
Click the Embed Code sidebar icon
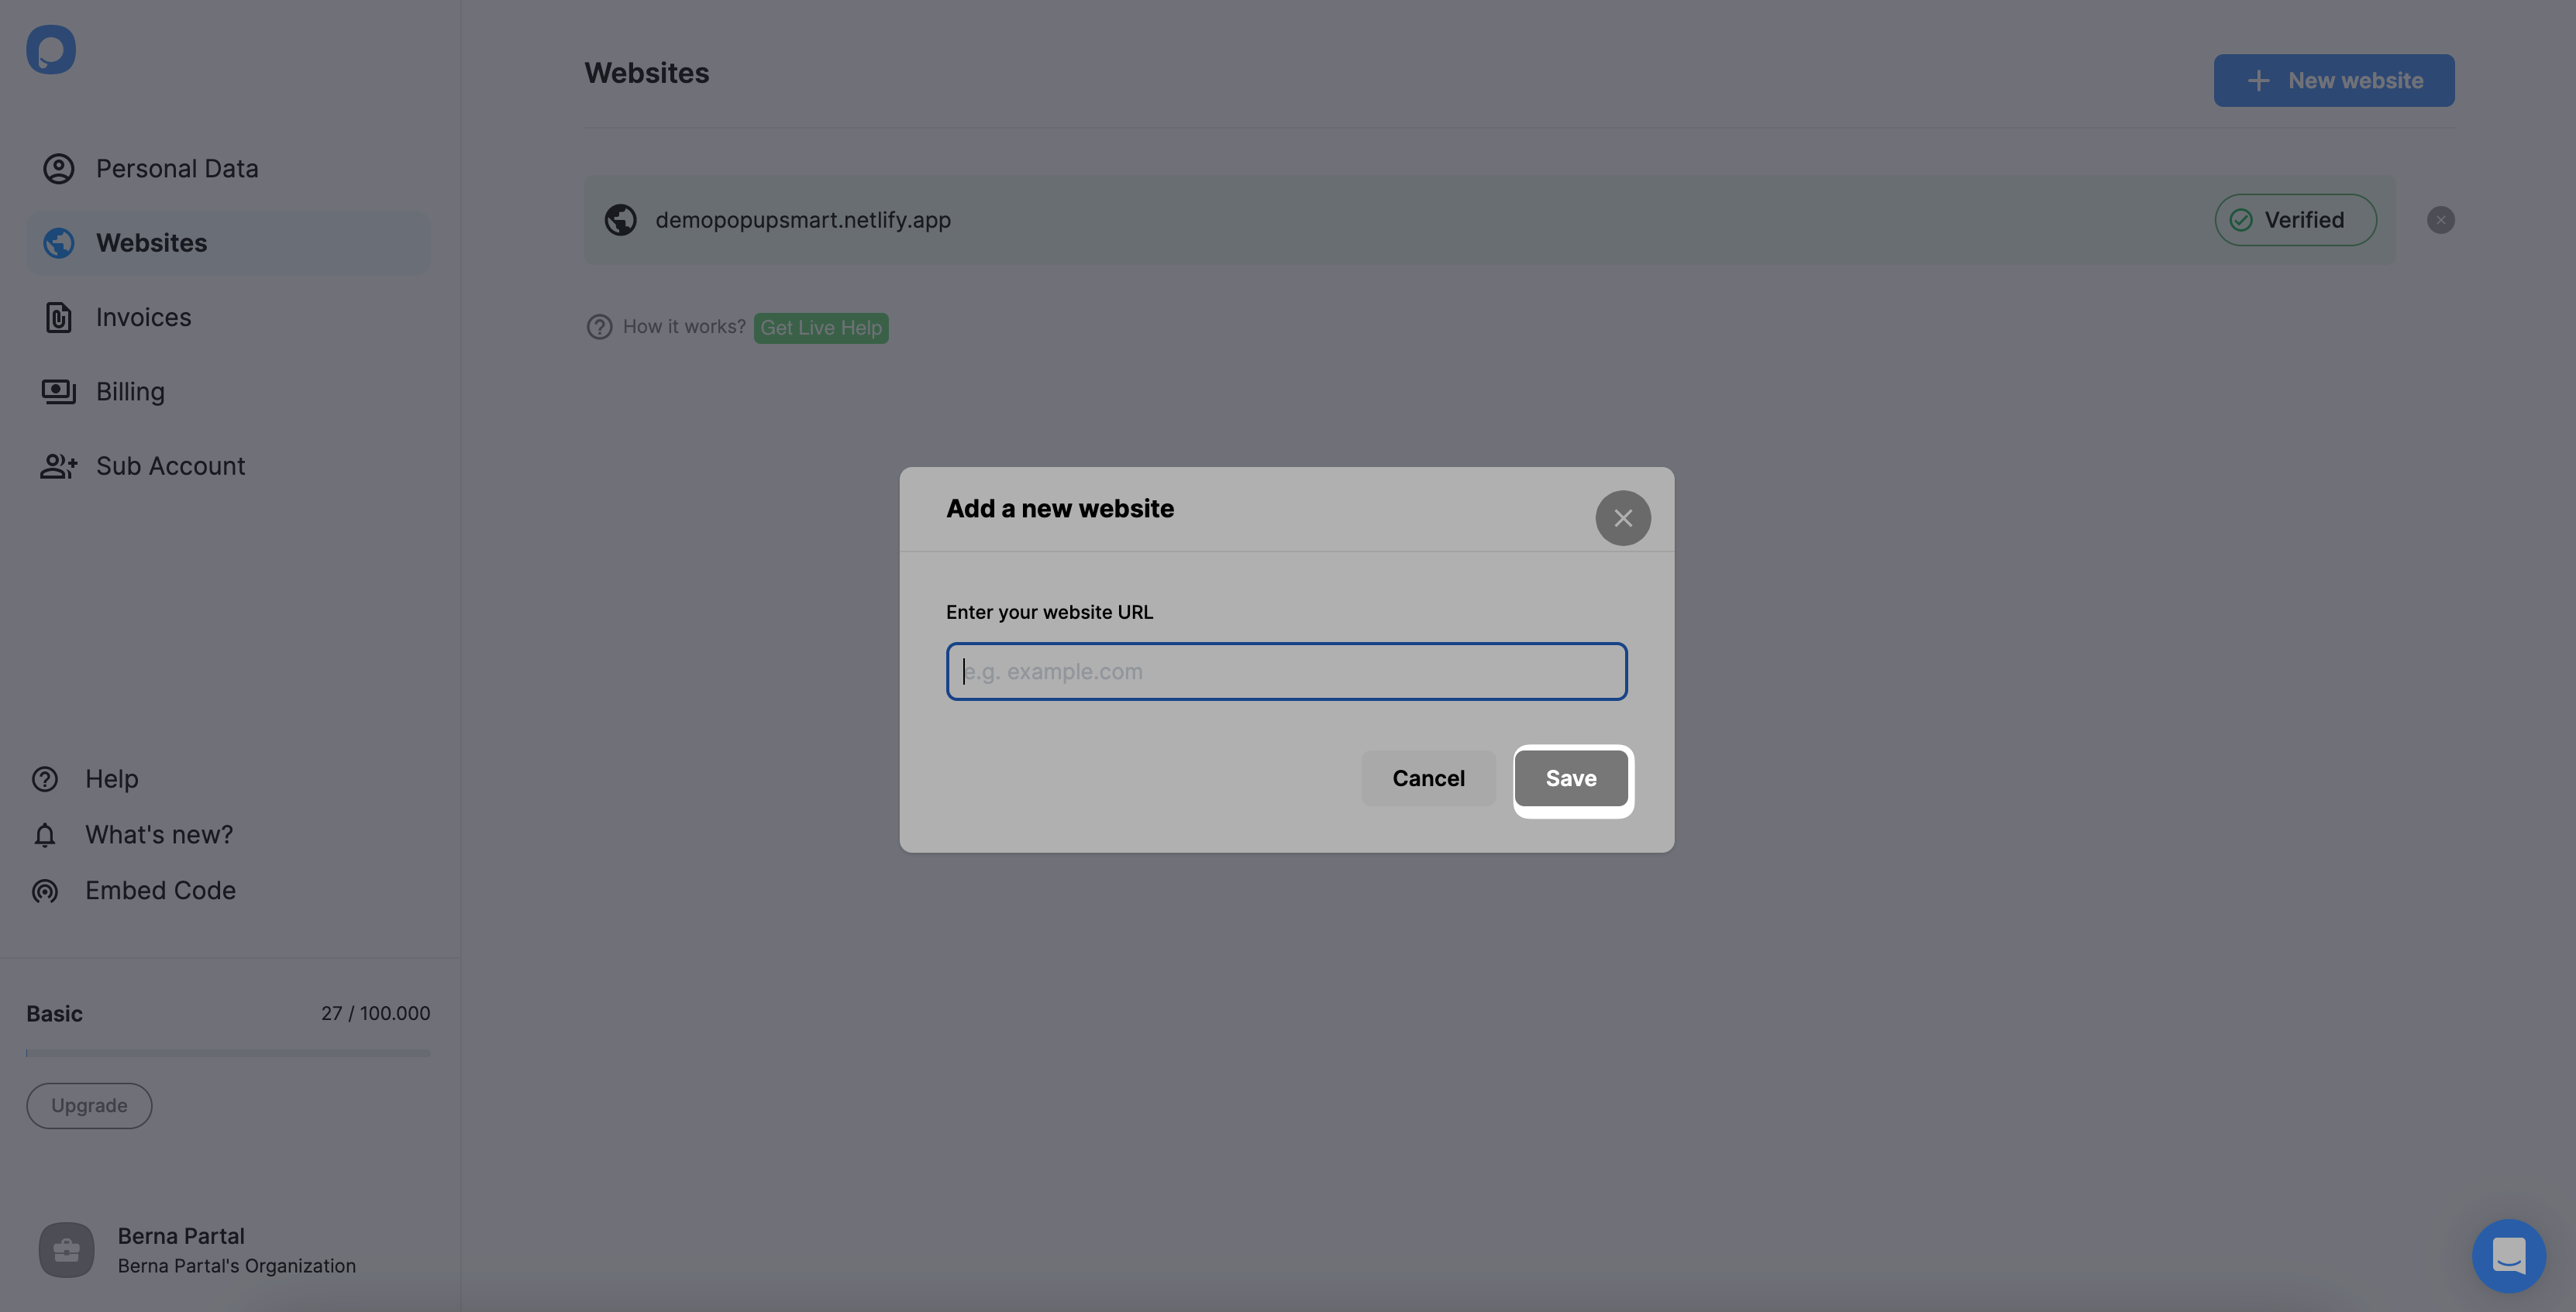45,888
